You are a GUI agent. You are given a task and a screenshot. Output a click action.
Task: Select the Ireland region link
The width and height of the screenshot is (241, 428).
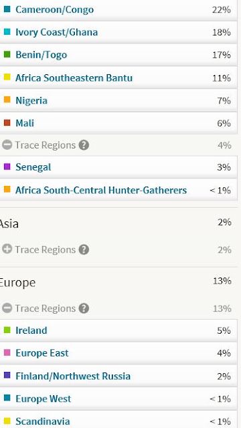[x=31, y=330]
